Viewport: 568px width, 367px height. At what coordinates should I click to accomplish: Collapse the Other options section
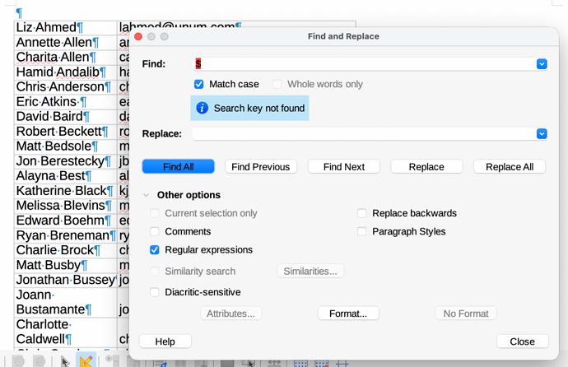[x=147, y=195]
